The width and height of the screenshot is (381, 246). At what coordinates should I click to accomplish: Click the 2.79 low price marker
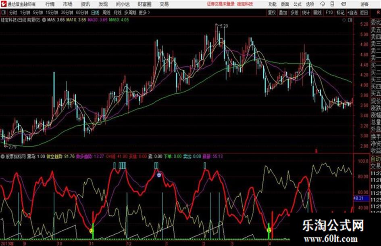[12, 147]
